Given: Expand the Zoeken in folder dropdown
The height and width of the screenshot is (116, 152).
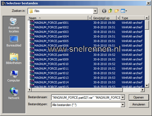Looking at the screenshot, I should click(95, 11).
